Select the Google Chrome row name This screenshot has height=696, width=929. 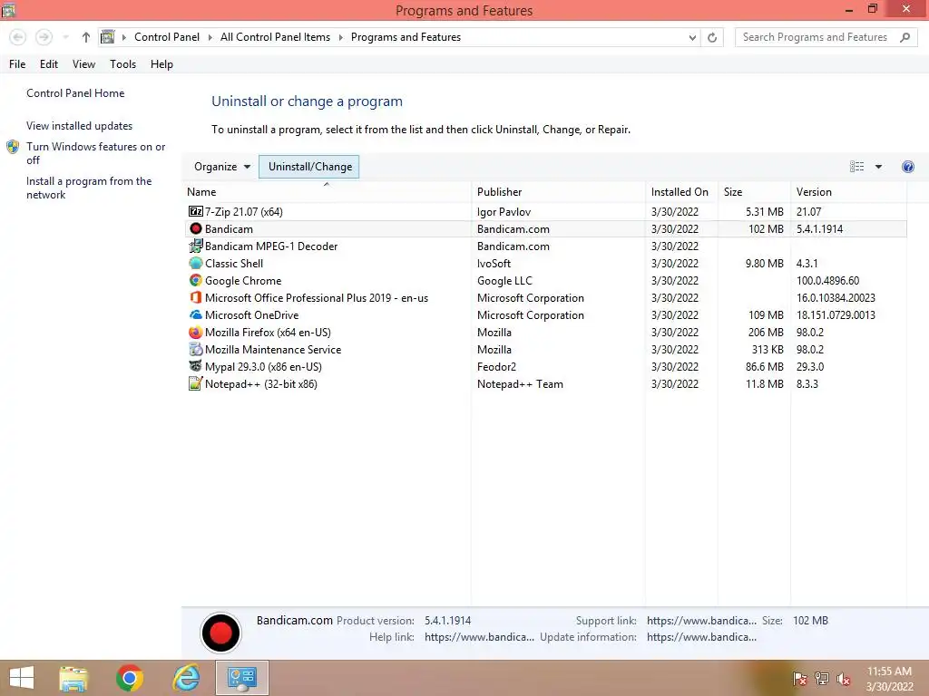(243, 281)
